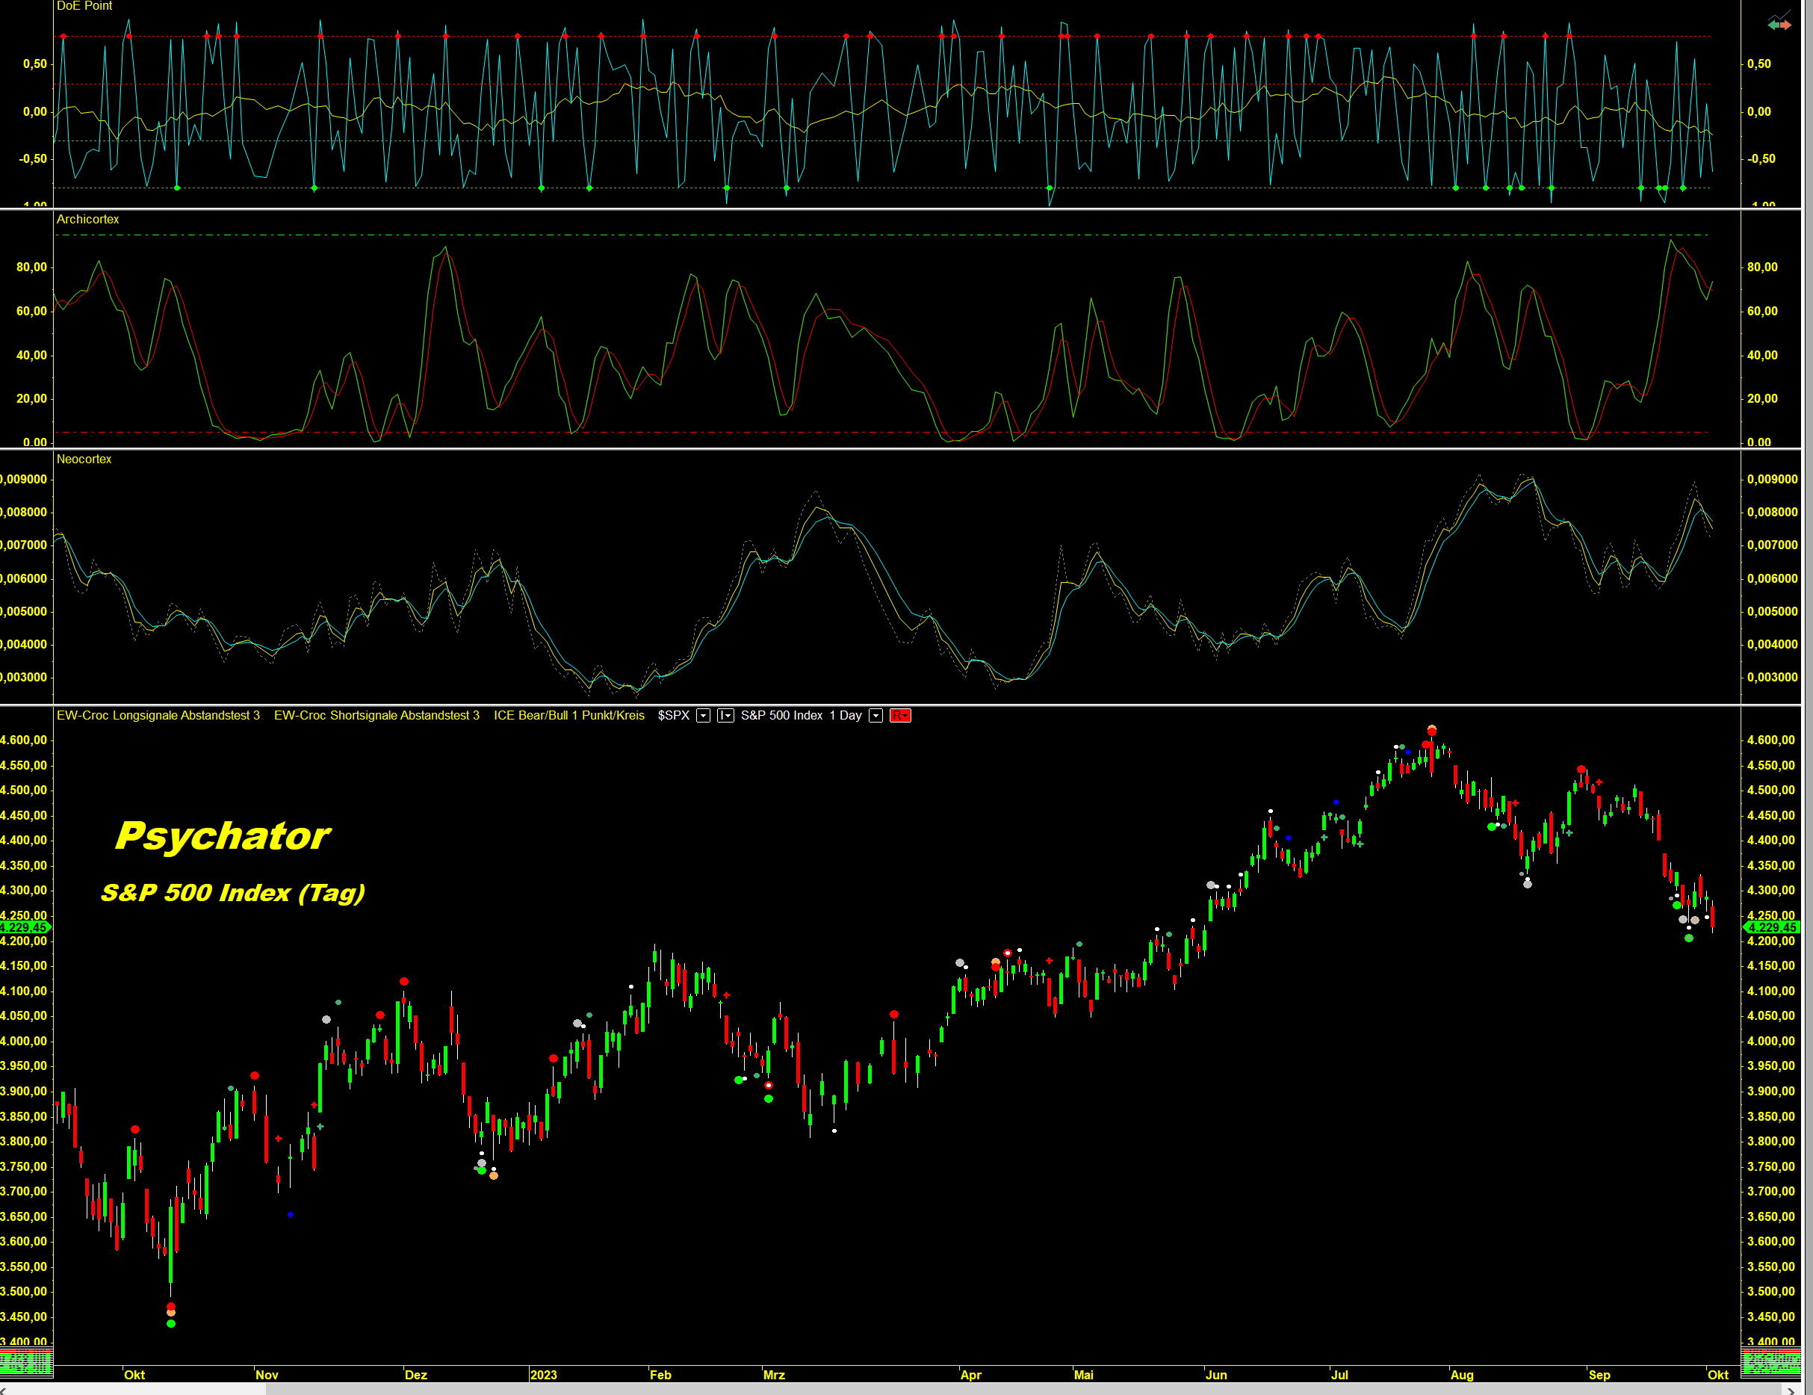Click the Neocortex panel title
This screenshot has width=1813, height=1395.
point(83,460)
